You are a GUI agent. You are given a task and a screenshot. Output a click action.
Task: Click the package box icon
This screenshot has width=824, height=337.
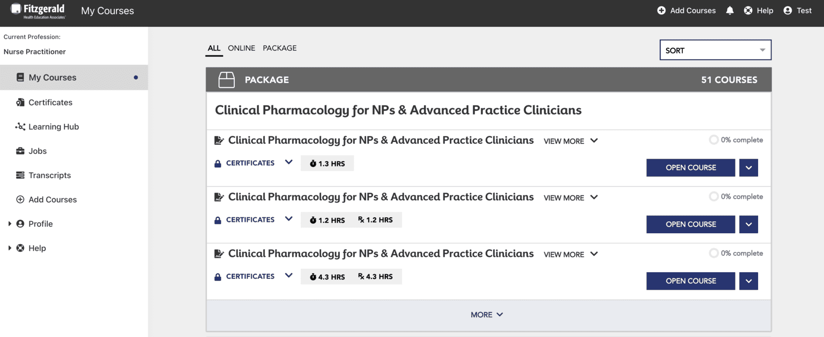coord(227,80)
